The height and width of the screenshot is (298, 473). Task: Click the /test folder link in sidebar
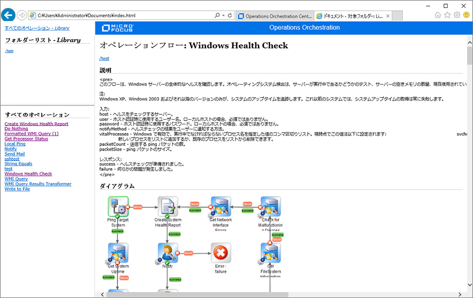(9, 51)
